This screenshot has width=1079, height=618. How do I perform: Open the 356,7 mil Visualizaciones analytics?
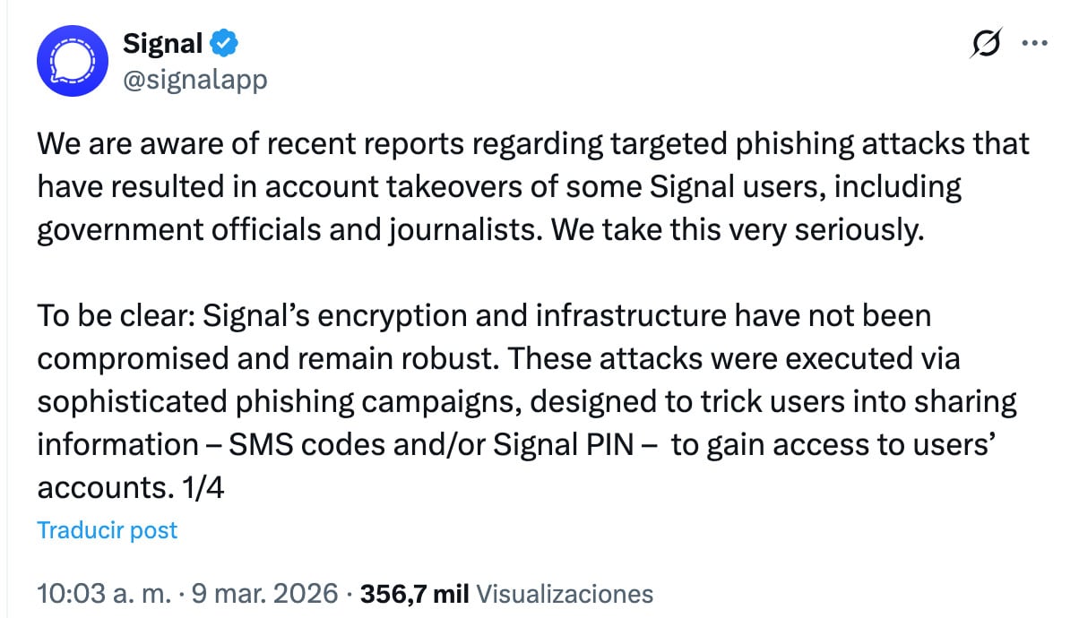pyautogui.click(x=502, y=593)
